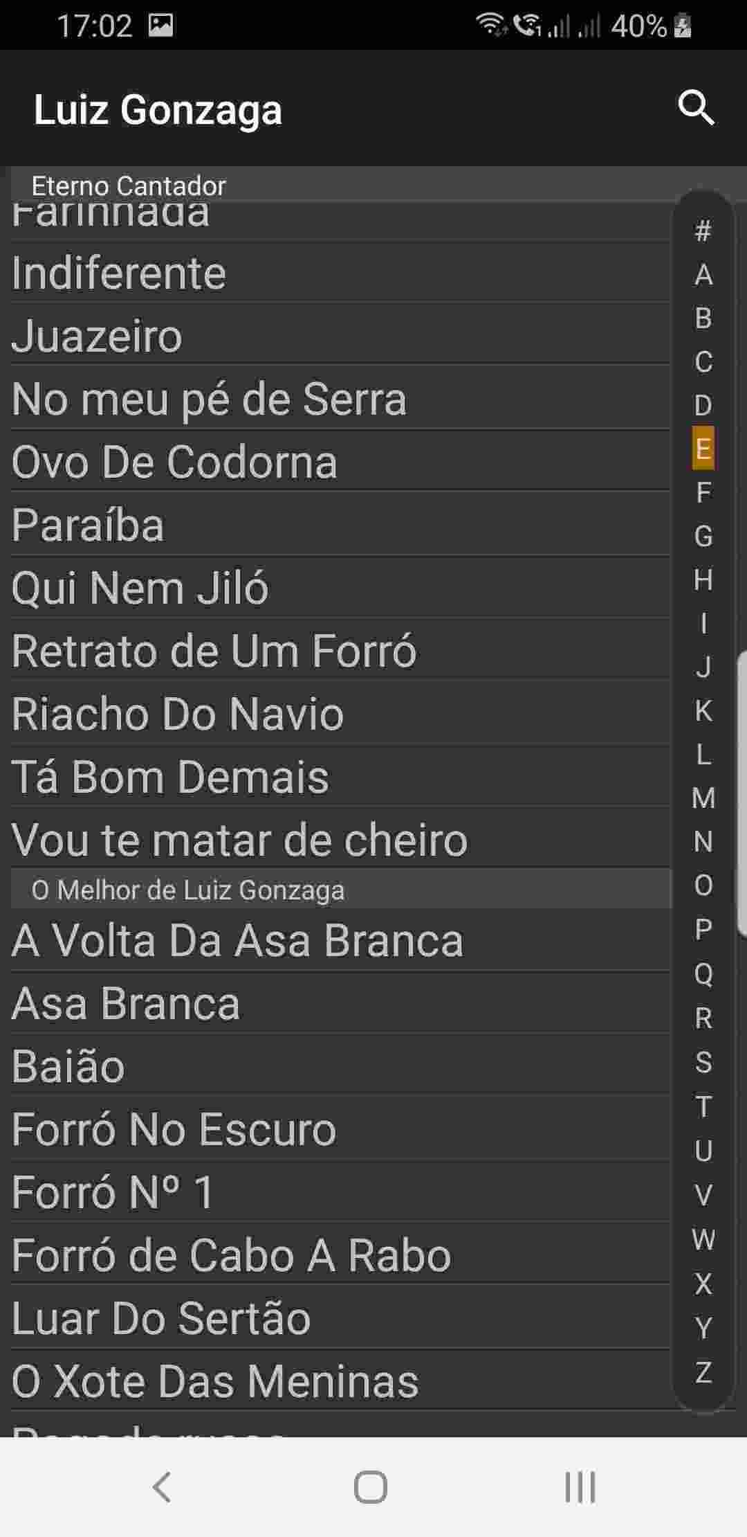Select the # symbol in alphabet index
The image size is (747, 1537).
coord(703,231)
